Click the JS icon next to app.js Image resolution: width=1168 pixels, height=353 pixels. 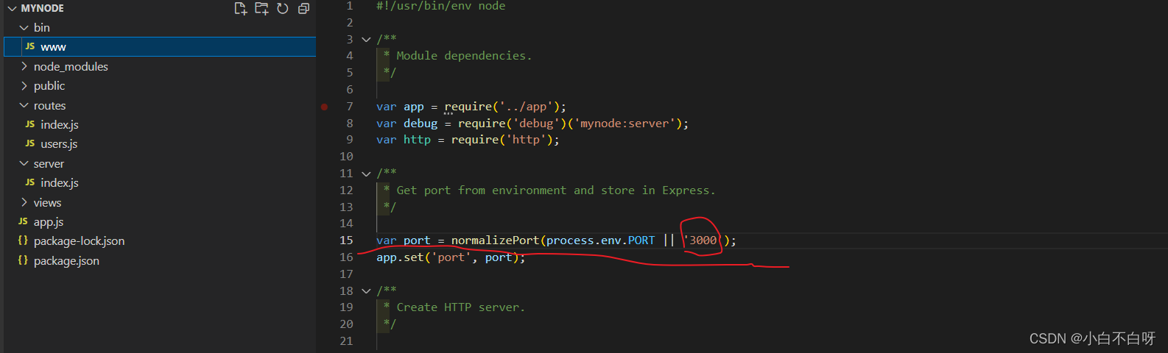[x=23, y=221]
